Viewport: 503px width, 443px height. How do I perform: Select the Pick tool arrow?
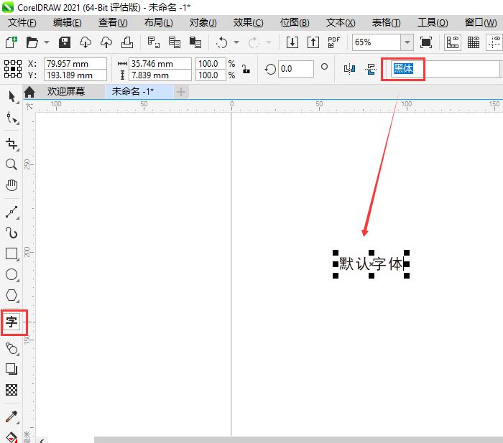(12, 96)
